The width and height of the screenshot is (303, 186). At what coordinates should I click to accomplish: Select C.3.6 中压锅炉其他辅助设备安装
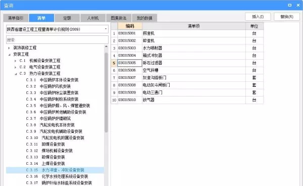coord(56,112)
